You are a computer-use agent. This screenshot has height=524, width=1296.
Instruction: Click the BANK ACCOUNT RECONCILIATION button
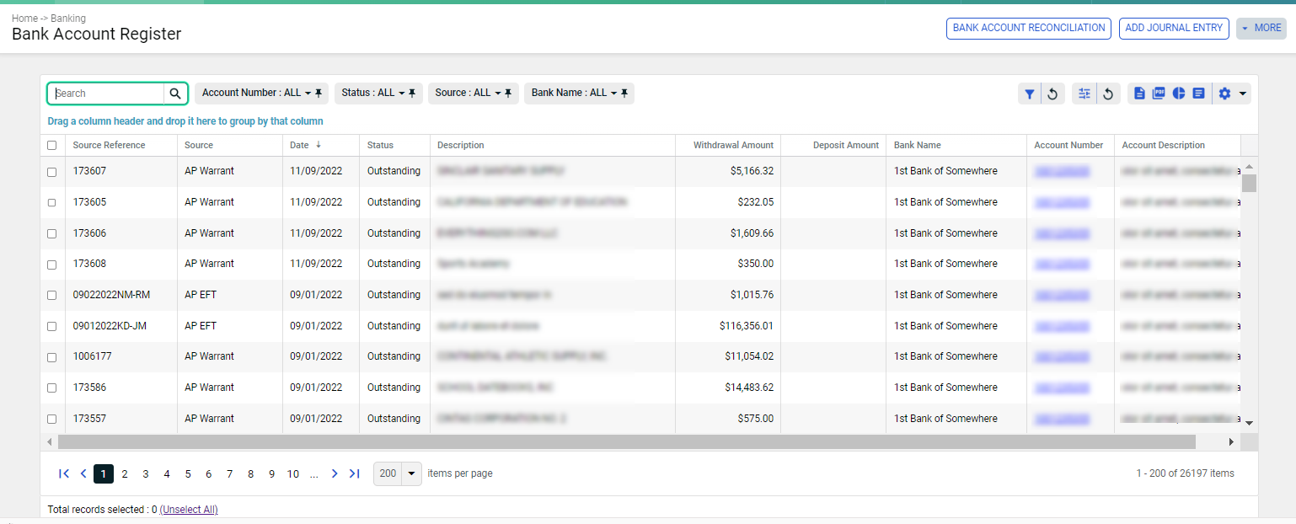point(1028,29)
